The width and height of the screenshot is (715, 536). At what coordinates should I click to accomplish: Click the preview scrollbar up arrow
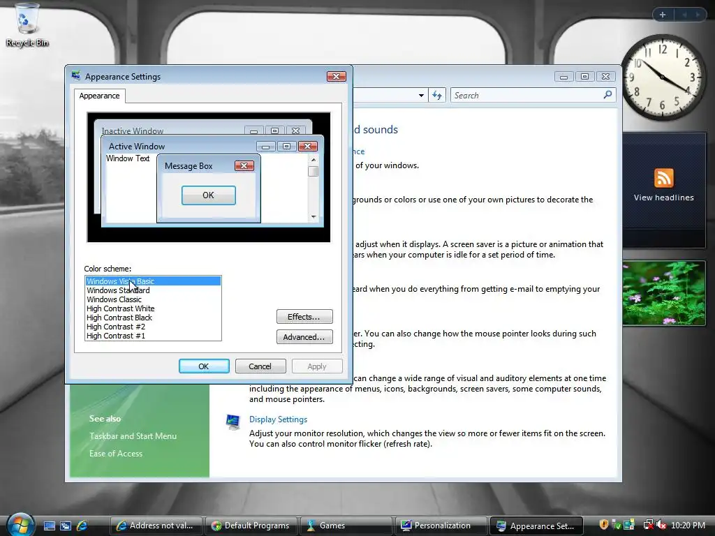click(314, 160)
